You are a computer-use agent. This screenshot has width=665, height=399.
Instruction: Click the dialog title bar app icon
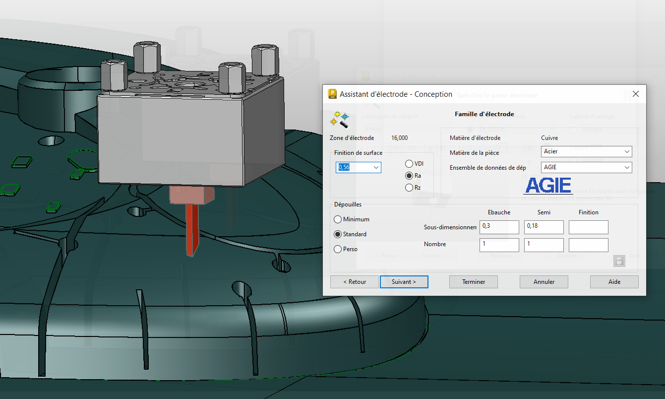point(332,94)
